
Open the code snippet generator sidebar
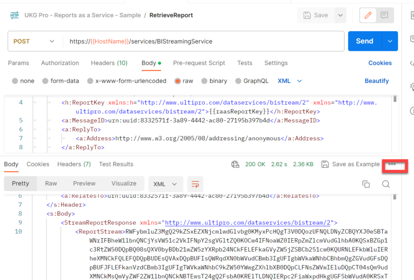point(410,62)
